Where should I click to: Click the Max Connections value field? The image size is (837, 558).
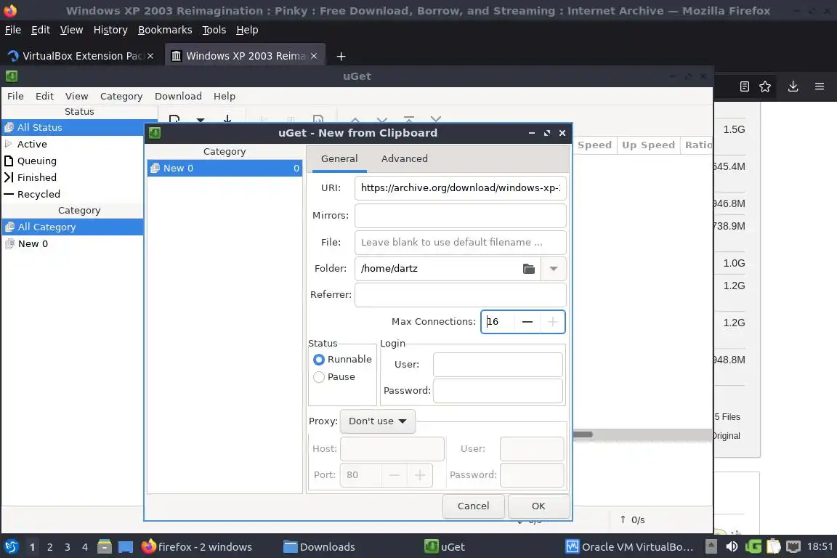498,321
